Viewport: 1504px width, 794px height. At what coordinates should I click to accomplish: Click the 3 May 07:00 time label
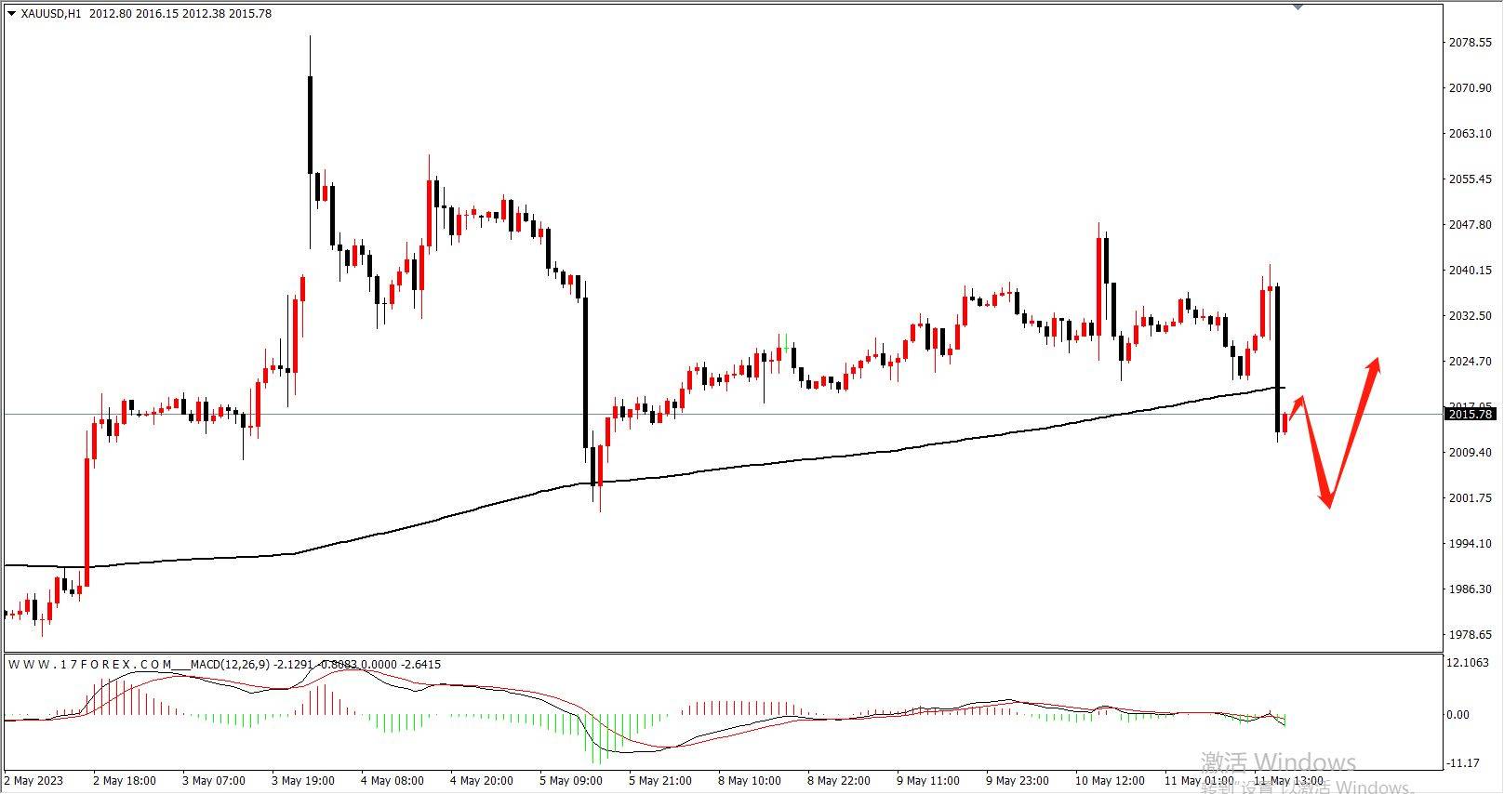[x=214, y=781]
